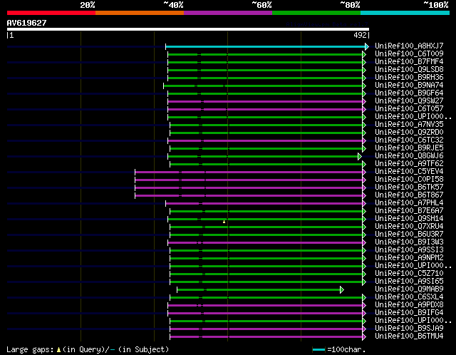Click the orange ~40% identity legend segment
This screenshot has height=355, width=456.
tap(140, 13)
